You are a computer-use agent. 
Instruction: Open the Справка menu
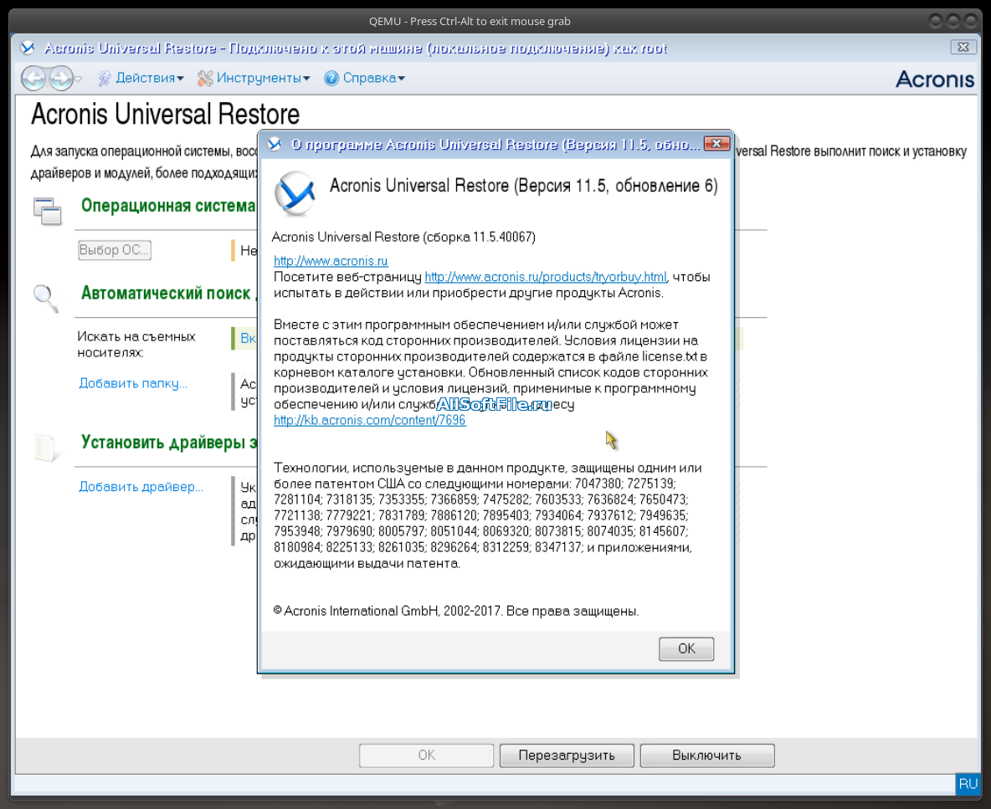(373, 78)
